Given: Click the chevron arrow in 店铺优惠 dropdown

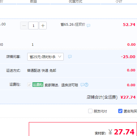Looking at the screenshot, I should (60, 57).
